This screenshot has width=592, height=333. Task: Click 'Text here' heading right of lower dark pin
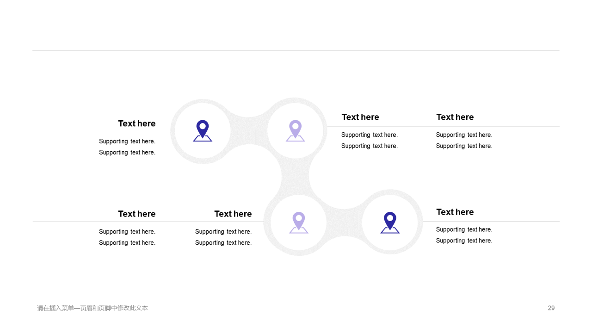pyautogui.click(x=455, y=212)
